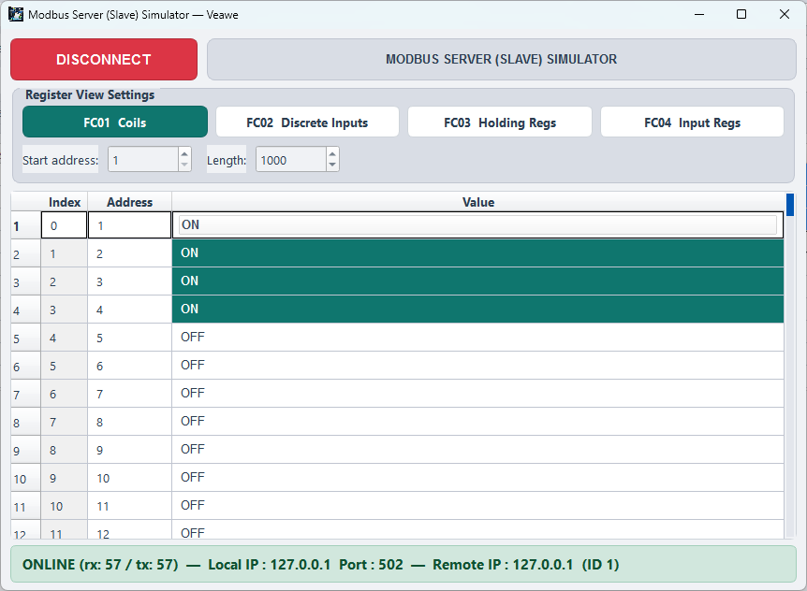Click the ONLINE status bar text
The width and height of the screenshot is (807, 591).
320,564
